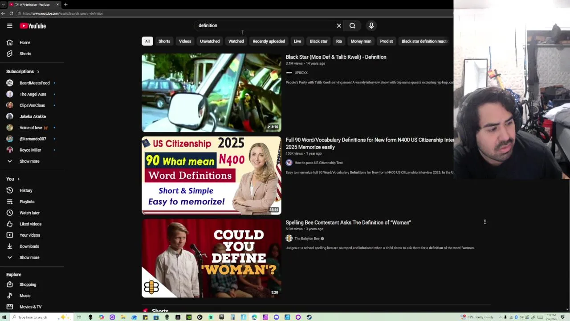The height and width of the screenshot is (321, 570).
Task: Select the Recently uploaded filter chip
Action: [x=269, y=41]
